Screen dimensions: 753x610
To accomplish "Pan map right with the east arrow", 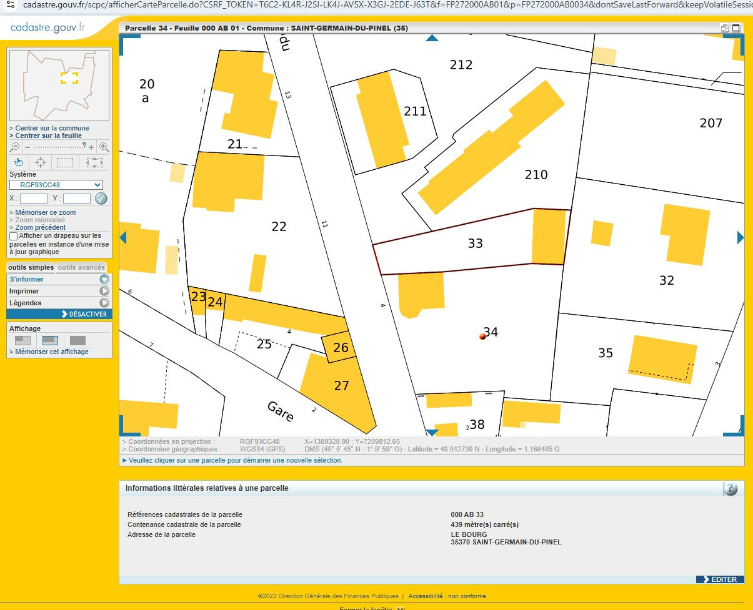I will click(741, 237).
